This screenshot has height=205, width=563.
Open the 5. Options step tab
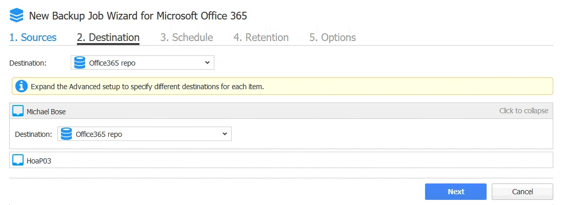[x=333, y=37]
